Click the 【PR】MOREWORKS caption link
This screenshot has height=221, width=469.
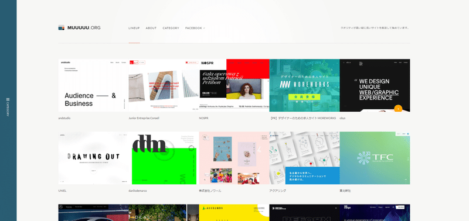303,118
